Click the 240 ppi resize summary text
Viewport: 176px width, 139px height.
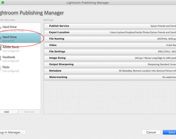coord(155,58)
